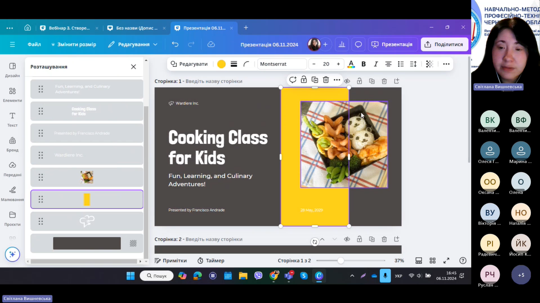The width and height of the screenshot is (540, 303).
Task: Toggle bold text formatting
Action: pos(364,64)
